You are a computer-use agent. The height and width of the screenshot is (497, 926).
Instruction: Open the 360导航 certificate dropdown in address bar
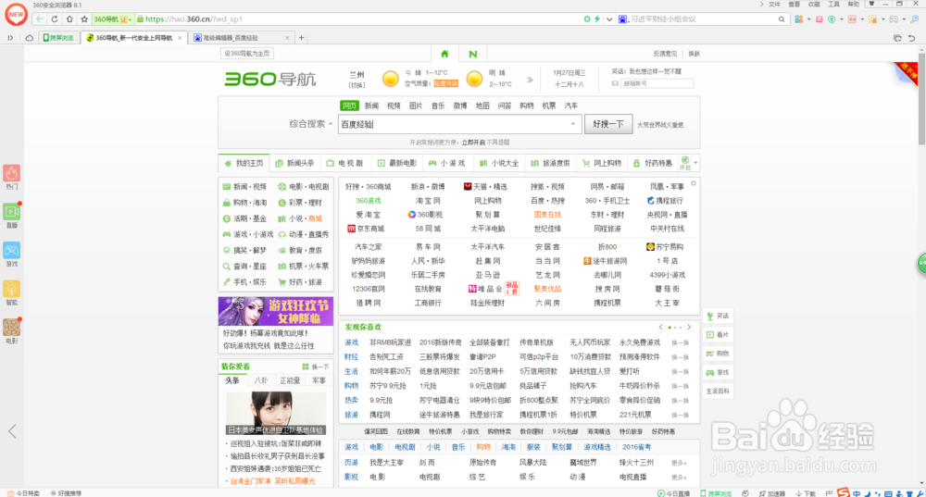(112, 19)
